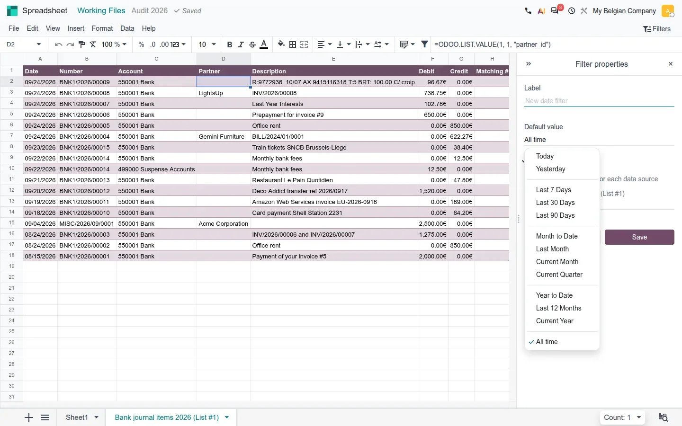This screenshot has width=682, height=426.
Task: Open the zoom 100 % dropdown
Action: pos(114,44)
